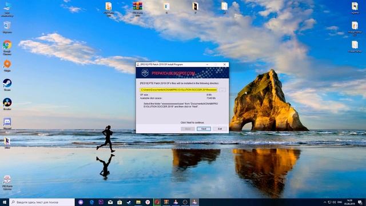Select the WinRAR archive desktop icon
The height and width of the screenshot is (206, 366).
click(138, 9)
